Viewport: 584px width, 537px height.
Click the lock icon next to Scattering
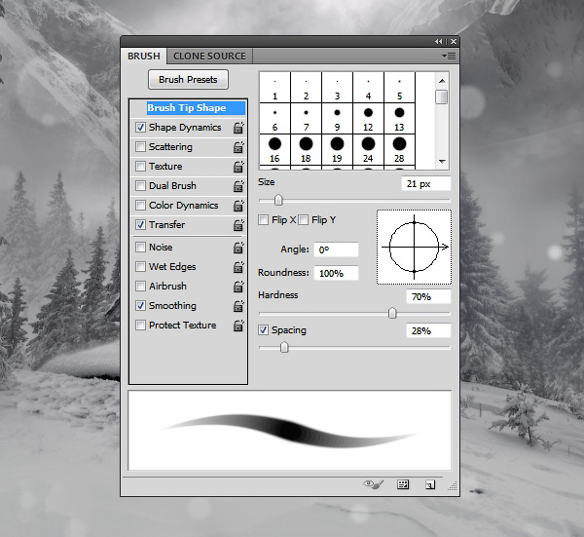click(x=238, y=147)
